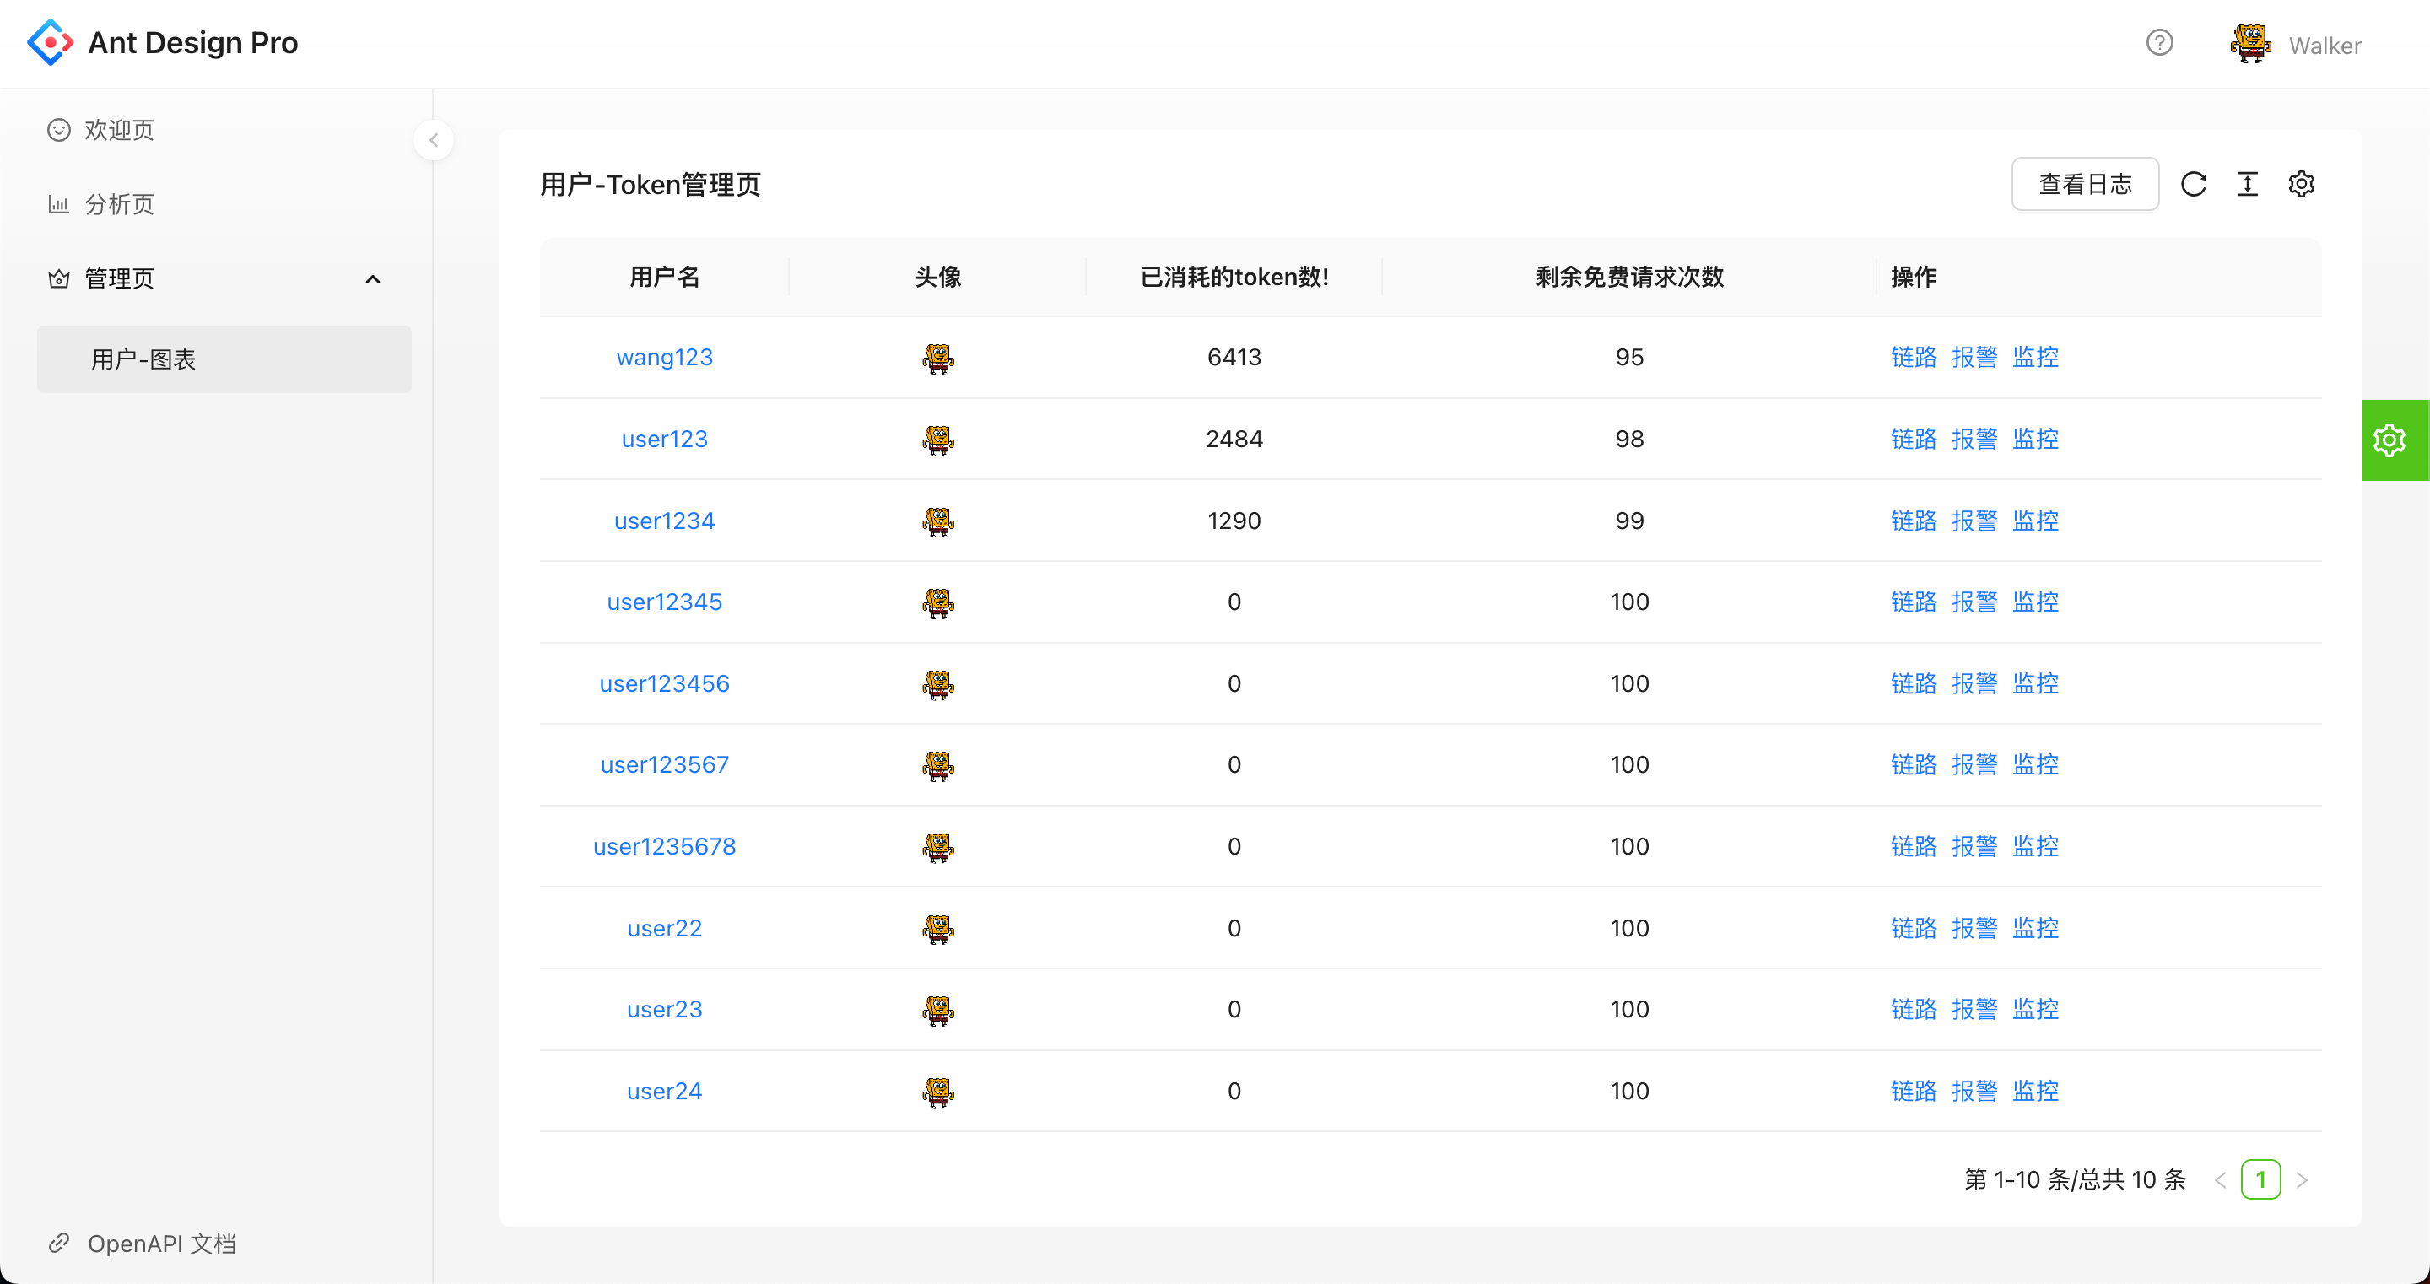Click the bar chart icon beside 分析页
2430x1284 pixels.
(x=58, y=205)
